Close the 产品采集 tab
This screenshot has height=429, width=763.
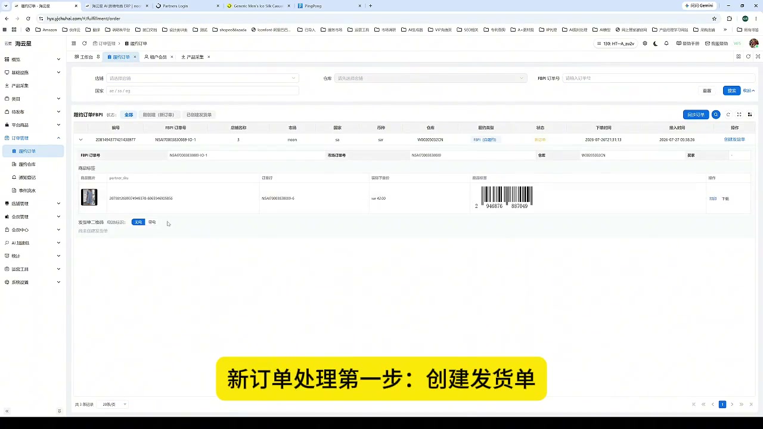[x=209, y=57]
